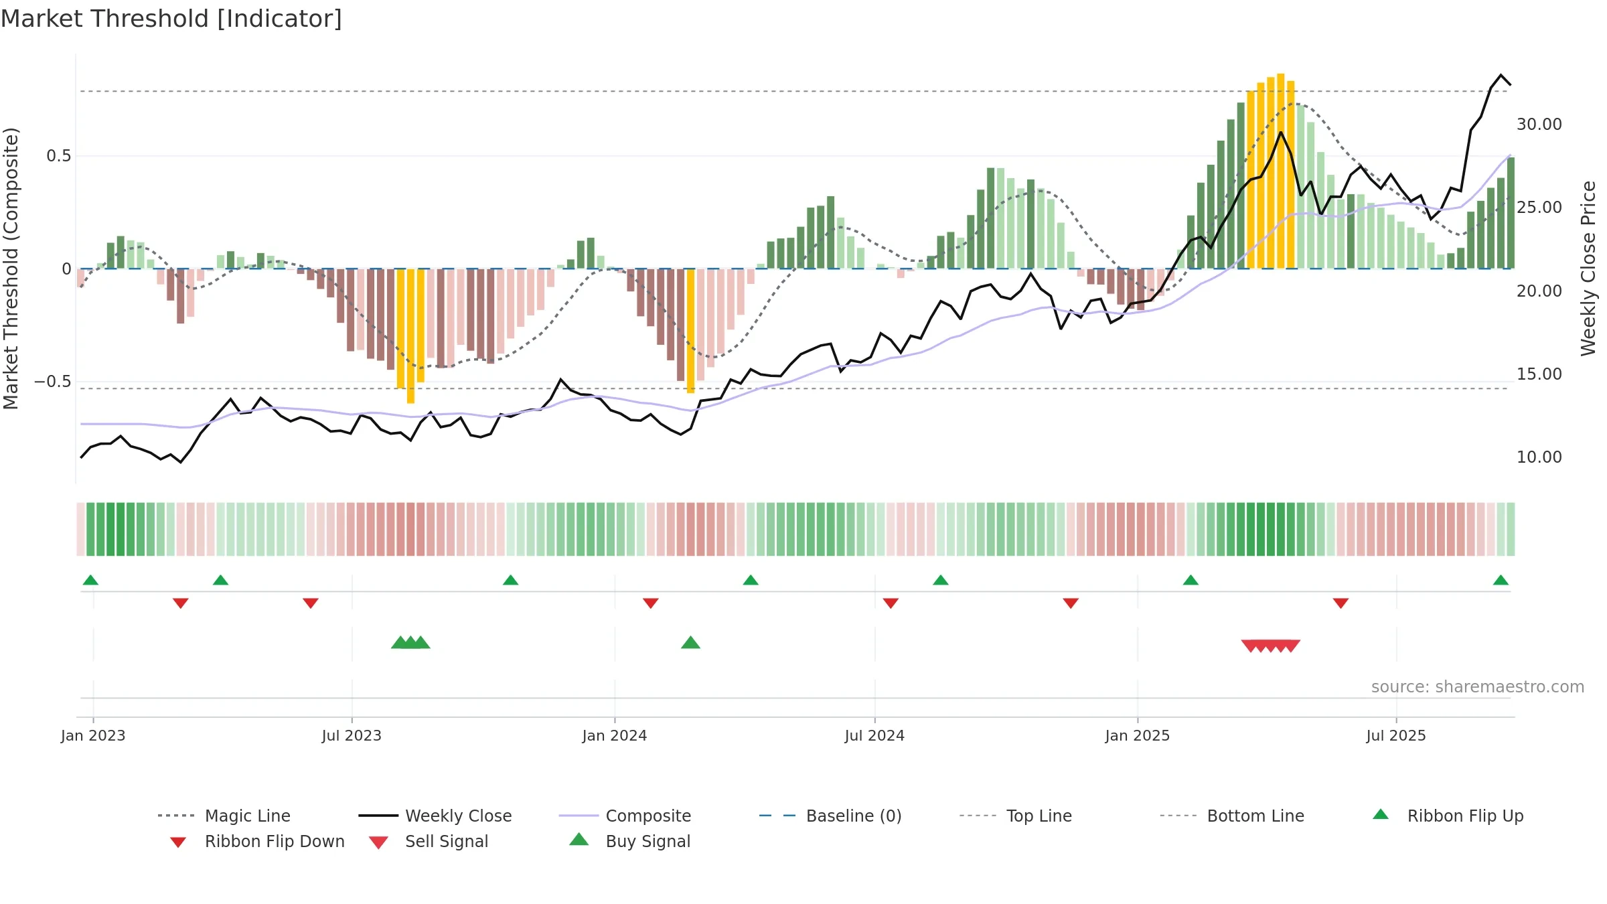This screenshot has width=1607, height=904.
Task: Click the yellow bar near February 2024
Action: tap(690, 331)
